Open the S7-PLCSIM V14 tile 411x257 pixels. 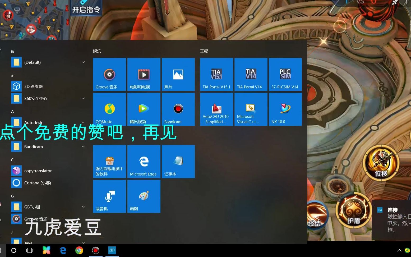coord(285,75)
